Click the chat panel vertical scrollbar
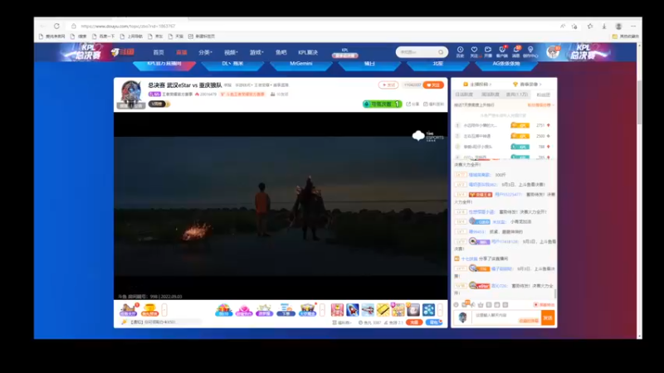Viewport: 664px width, 373px height. [555, 294]
